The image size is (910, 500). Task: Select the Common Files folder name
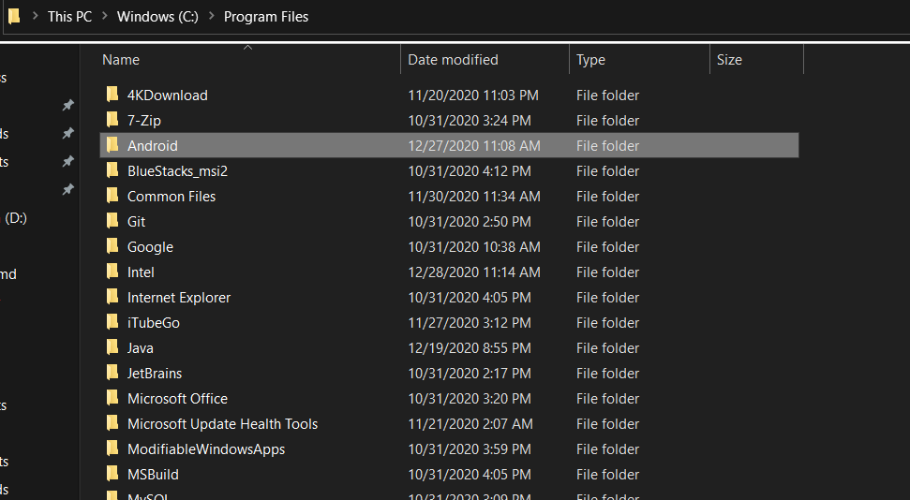click(172, 196)
